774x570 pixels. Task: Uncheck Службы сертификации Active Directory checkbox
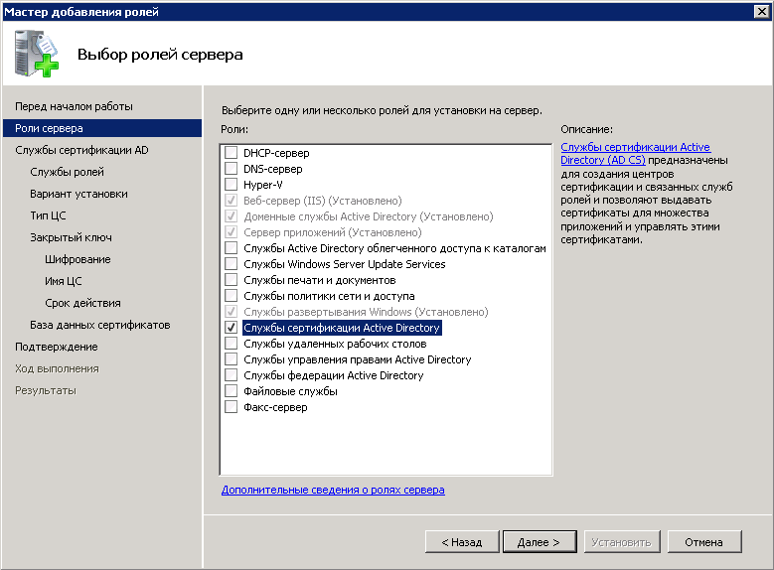point(231,328)
